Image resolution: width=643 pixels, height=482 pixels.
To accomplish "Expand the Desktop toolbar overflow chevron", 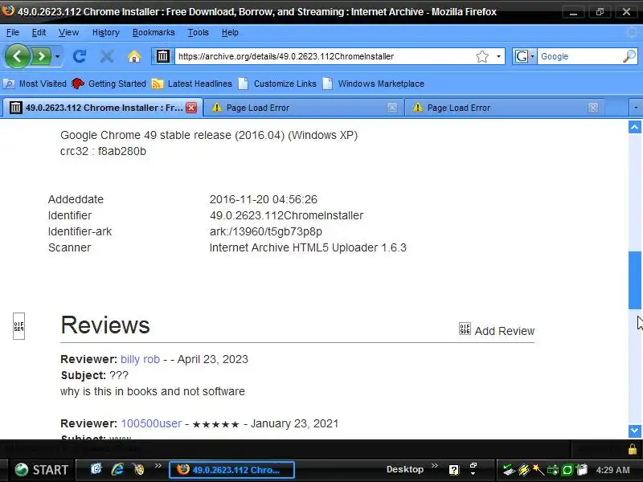I will coord(435,466).
